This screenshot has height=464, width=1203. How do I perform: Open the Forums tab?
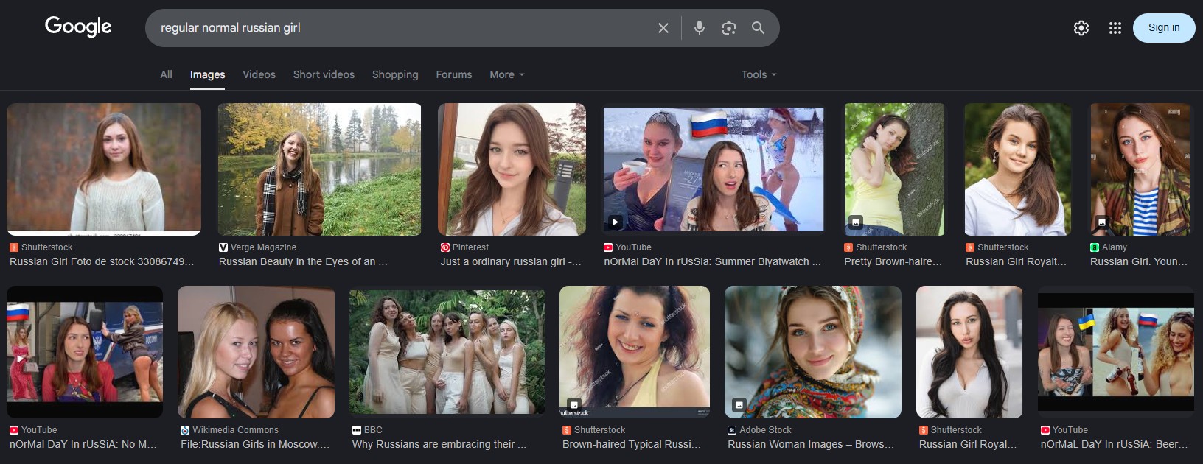[x=454, y=74]
